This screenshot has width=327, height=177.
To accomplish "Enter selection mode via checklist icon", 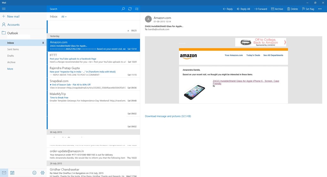I will 137,9.
